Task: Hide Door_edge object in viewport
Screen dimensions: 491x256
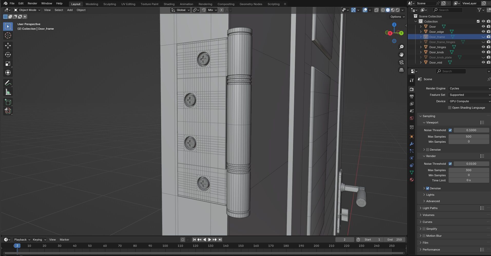Action: point(483,32)
